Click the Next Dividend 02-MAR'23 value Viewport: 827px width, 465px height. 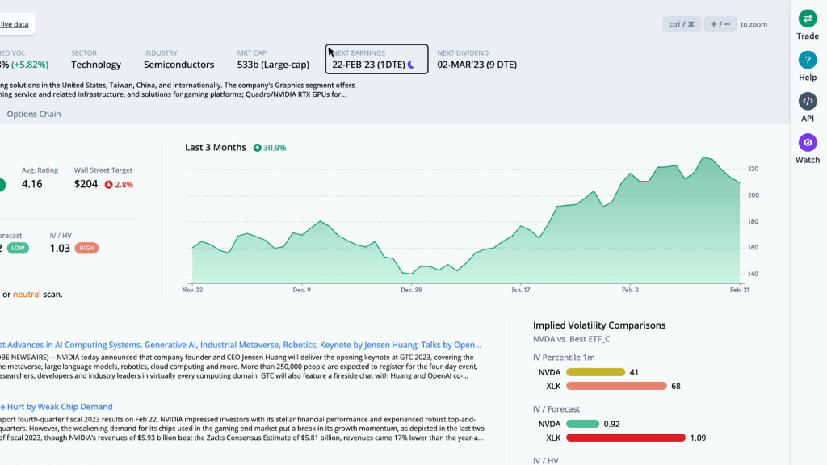tap(476, 65)
